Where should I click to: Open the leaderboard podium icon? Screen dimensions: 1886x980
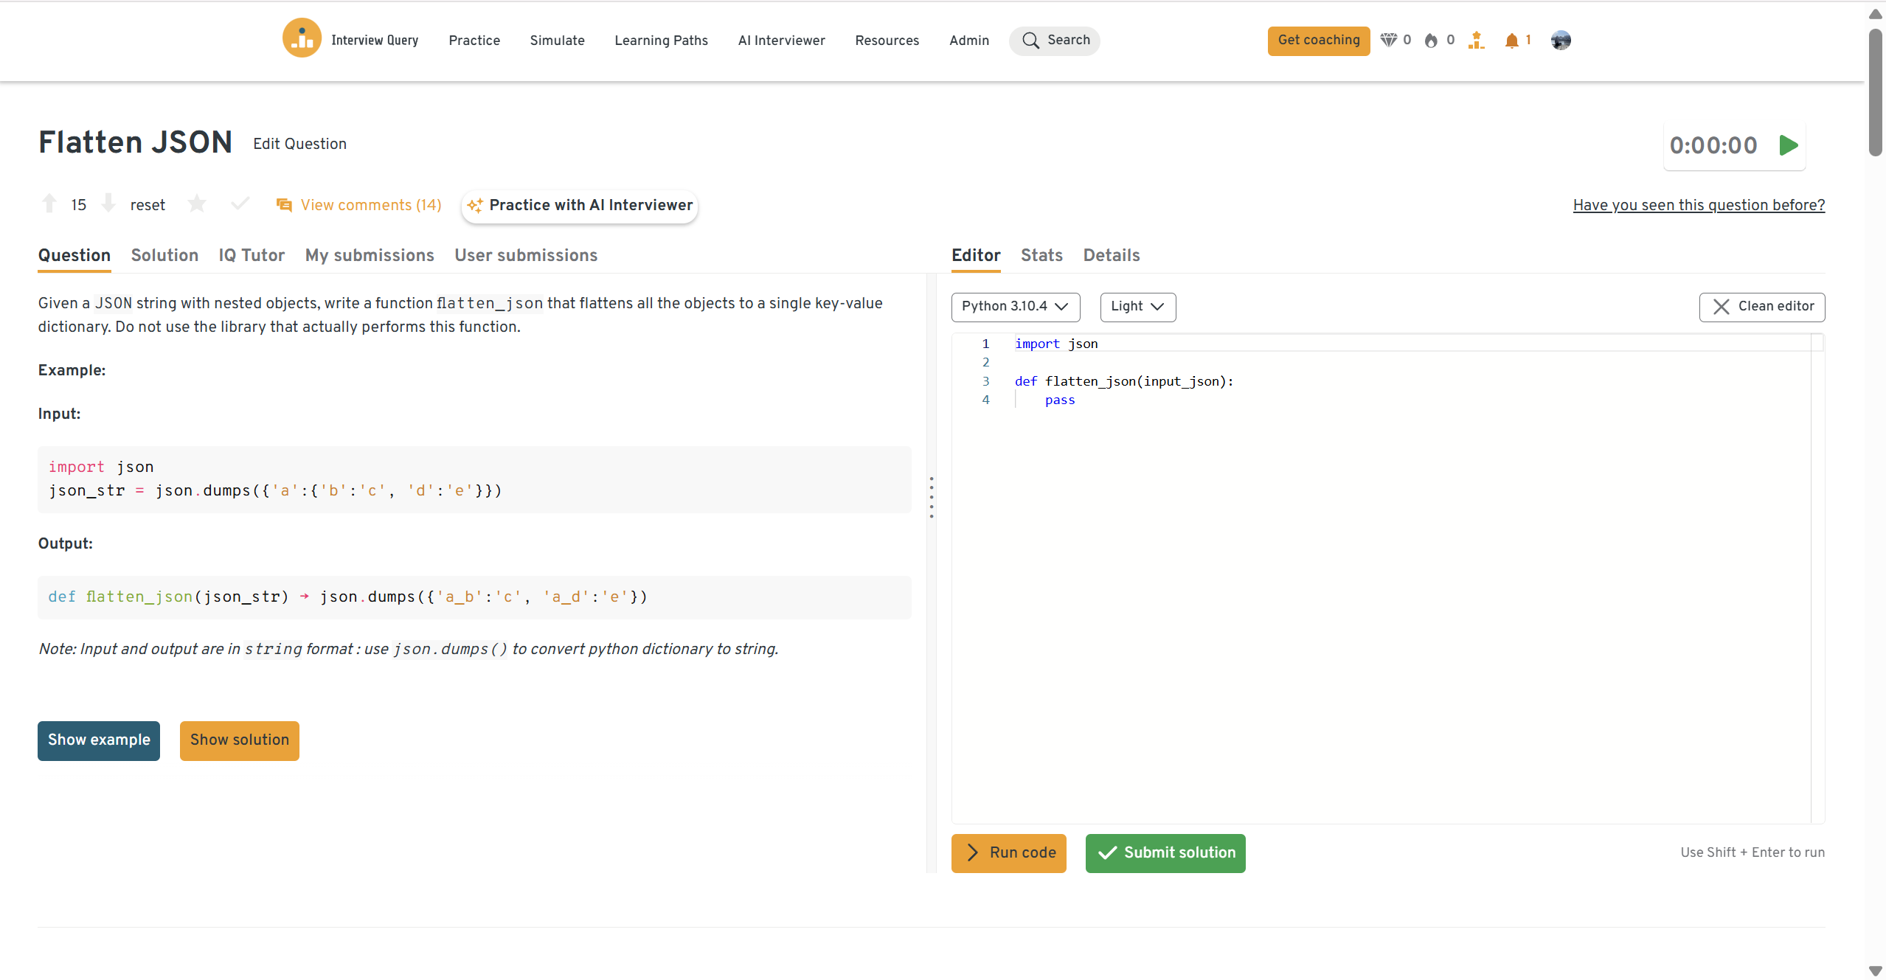point(1476,41)
